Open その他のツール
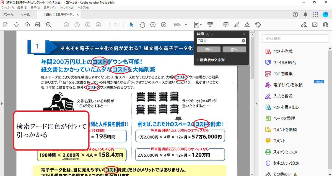This screenshot has height=176, width=332. pos(281,174)
